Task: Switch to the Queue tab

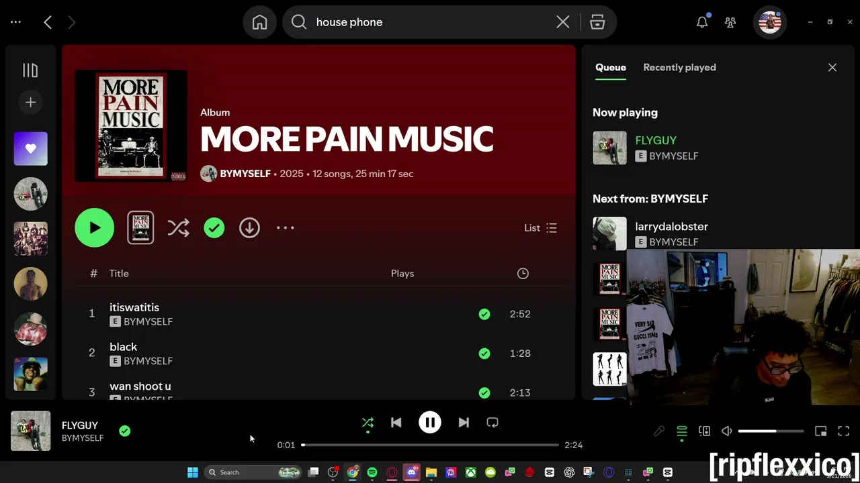Action: (x=611, y=67)
